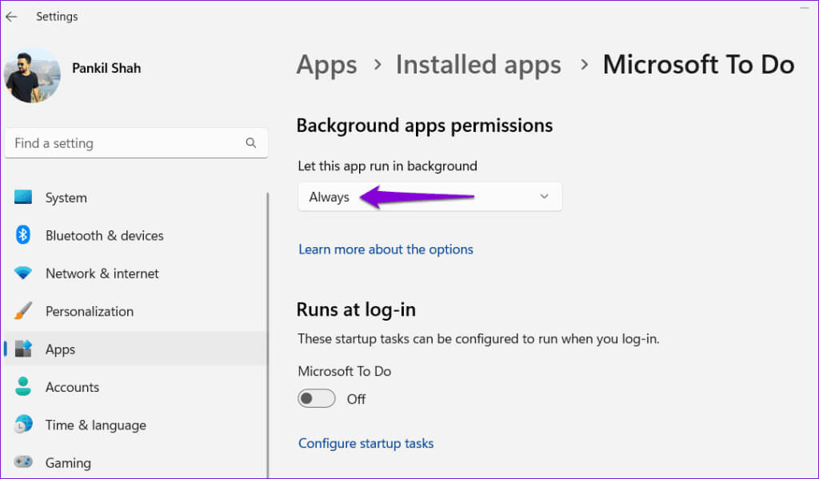Click the search magnifier icon
819x479 pixels.
pyautogui.click(x=250, y=142)
